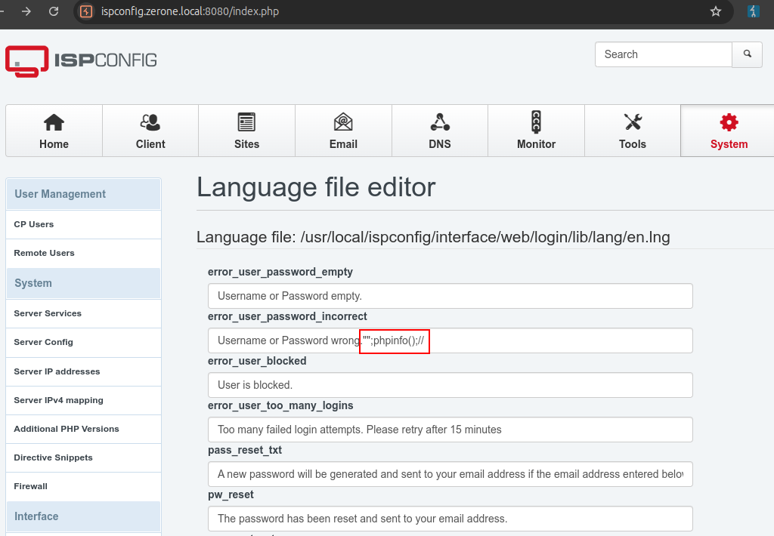Focus the Search input field

(664, 54)
